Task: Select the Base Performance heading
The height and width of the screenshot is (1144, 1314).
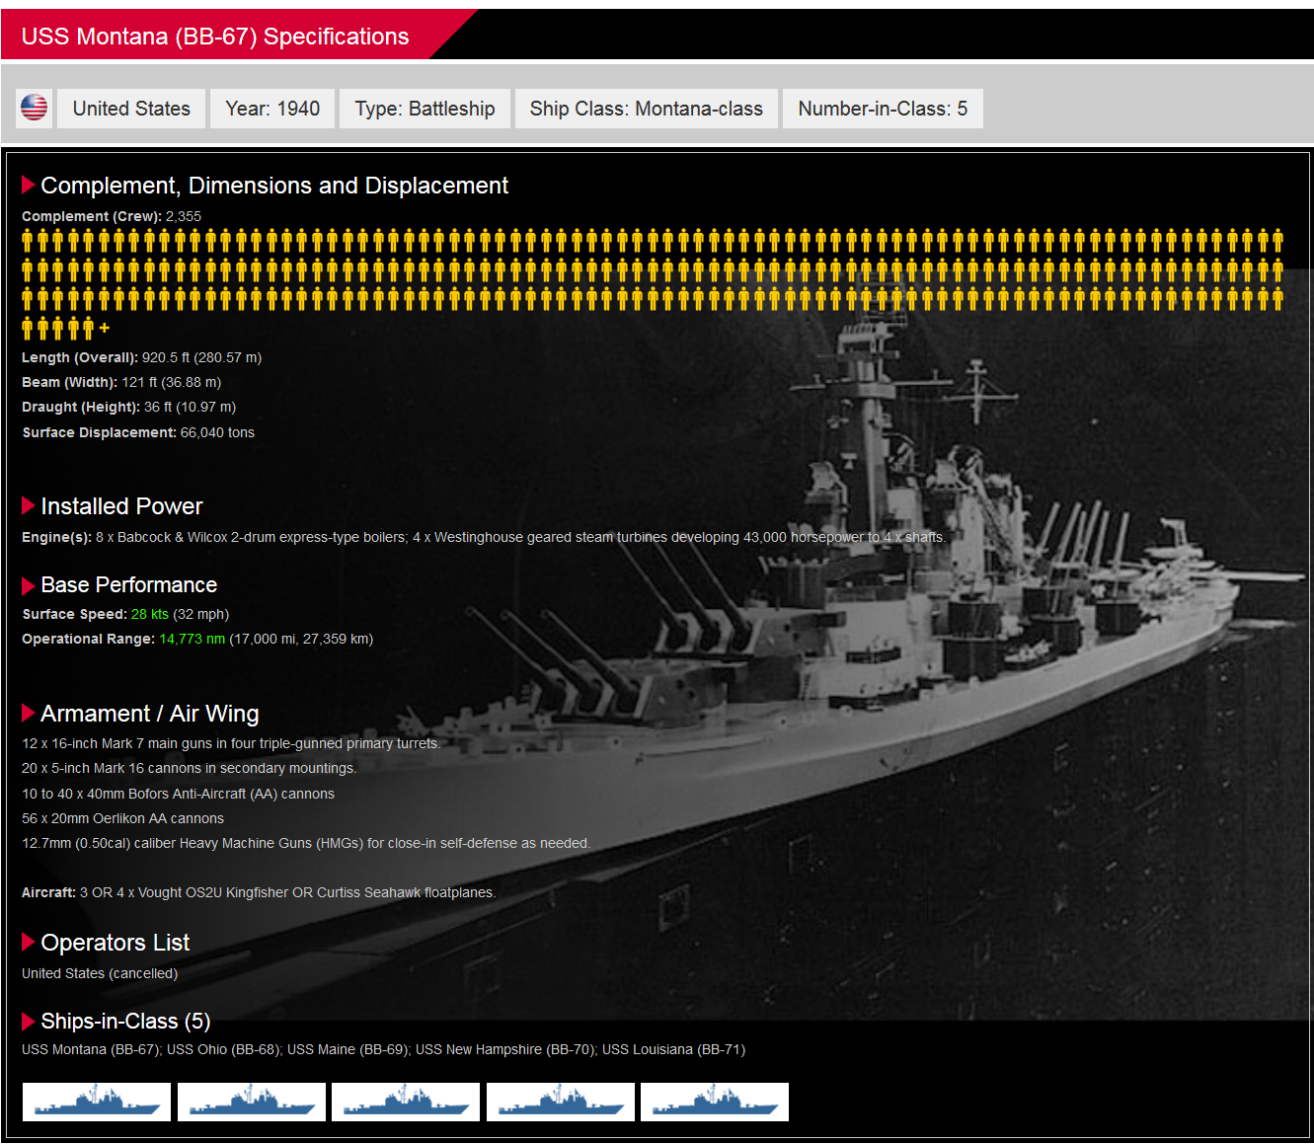Action: point(129,585)
